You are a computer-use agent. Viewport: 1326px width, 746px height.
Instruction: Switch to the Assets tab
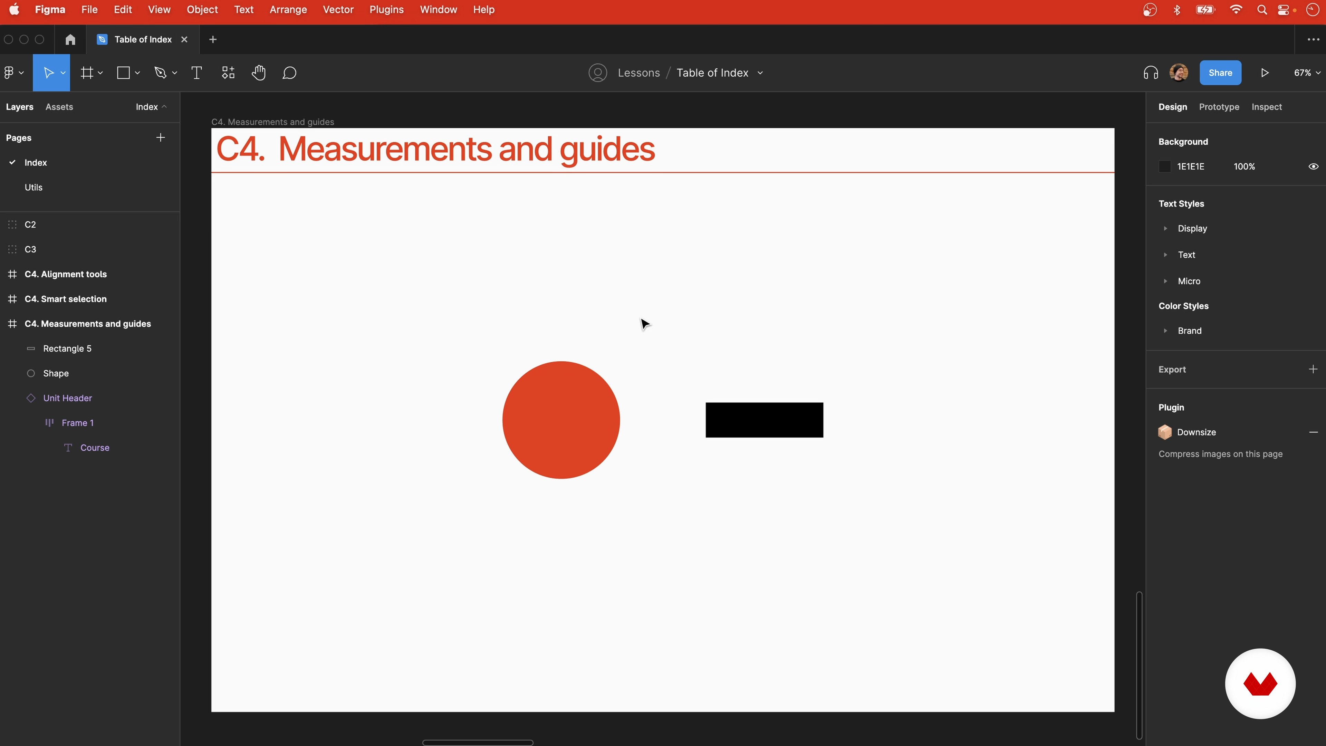[59, 107]
